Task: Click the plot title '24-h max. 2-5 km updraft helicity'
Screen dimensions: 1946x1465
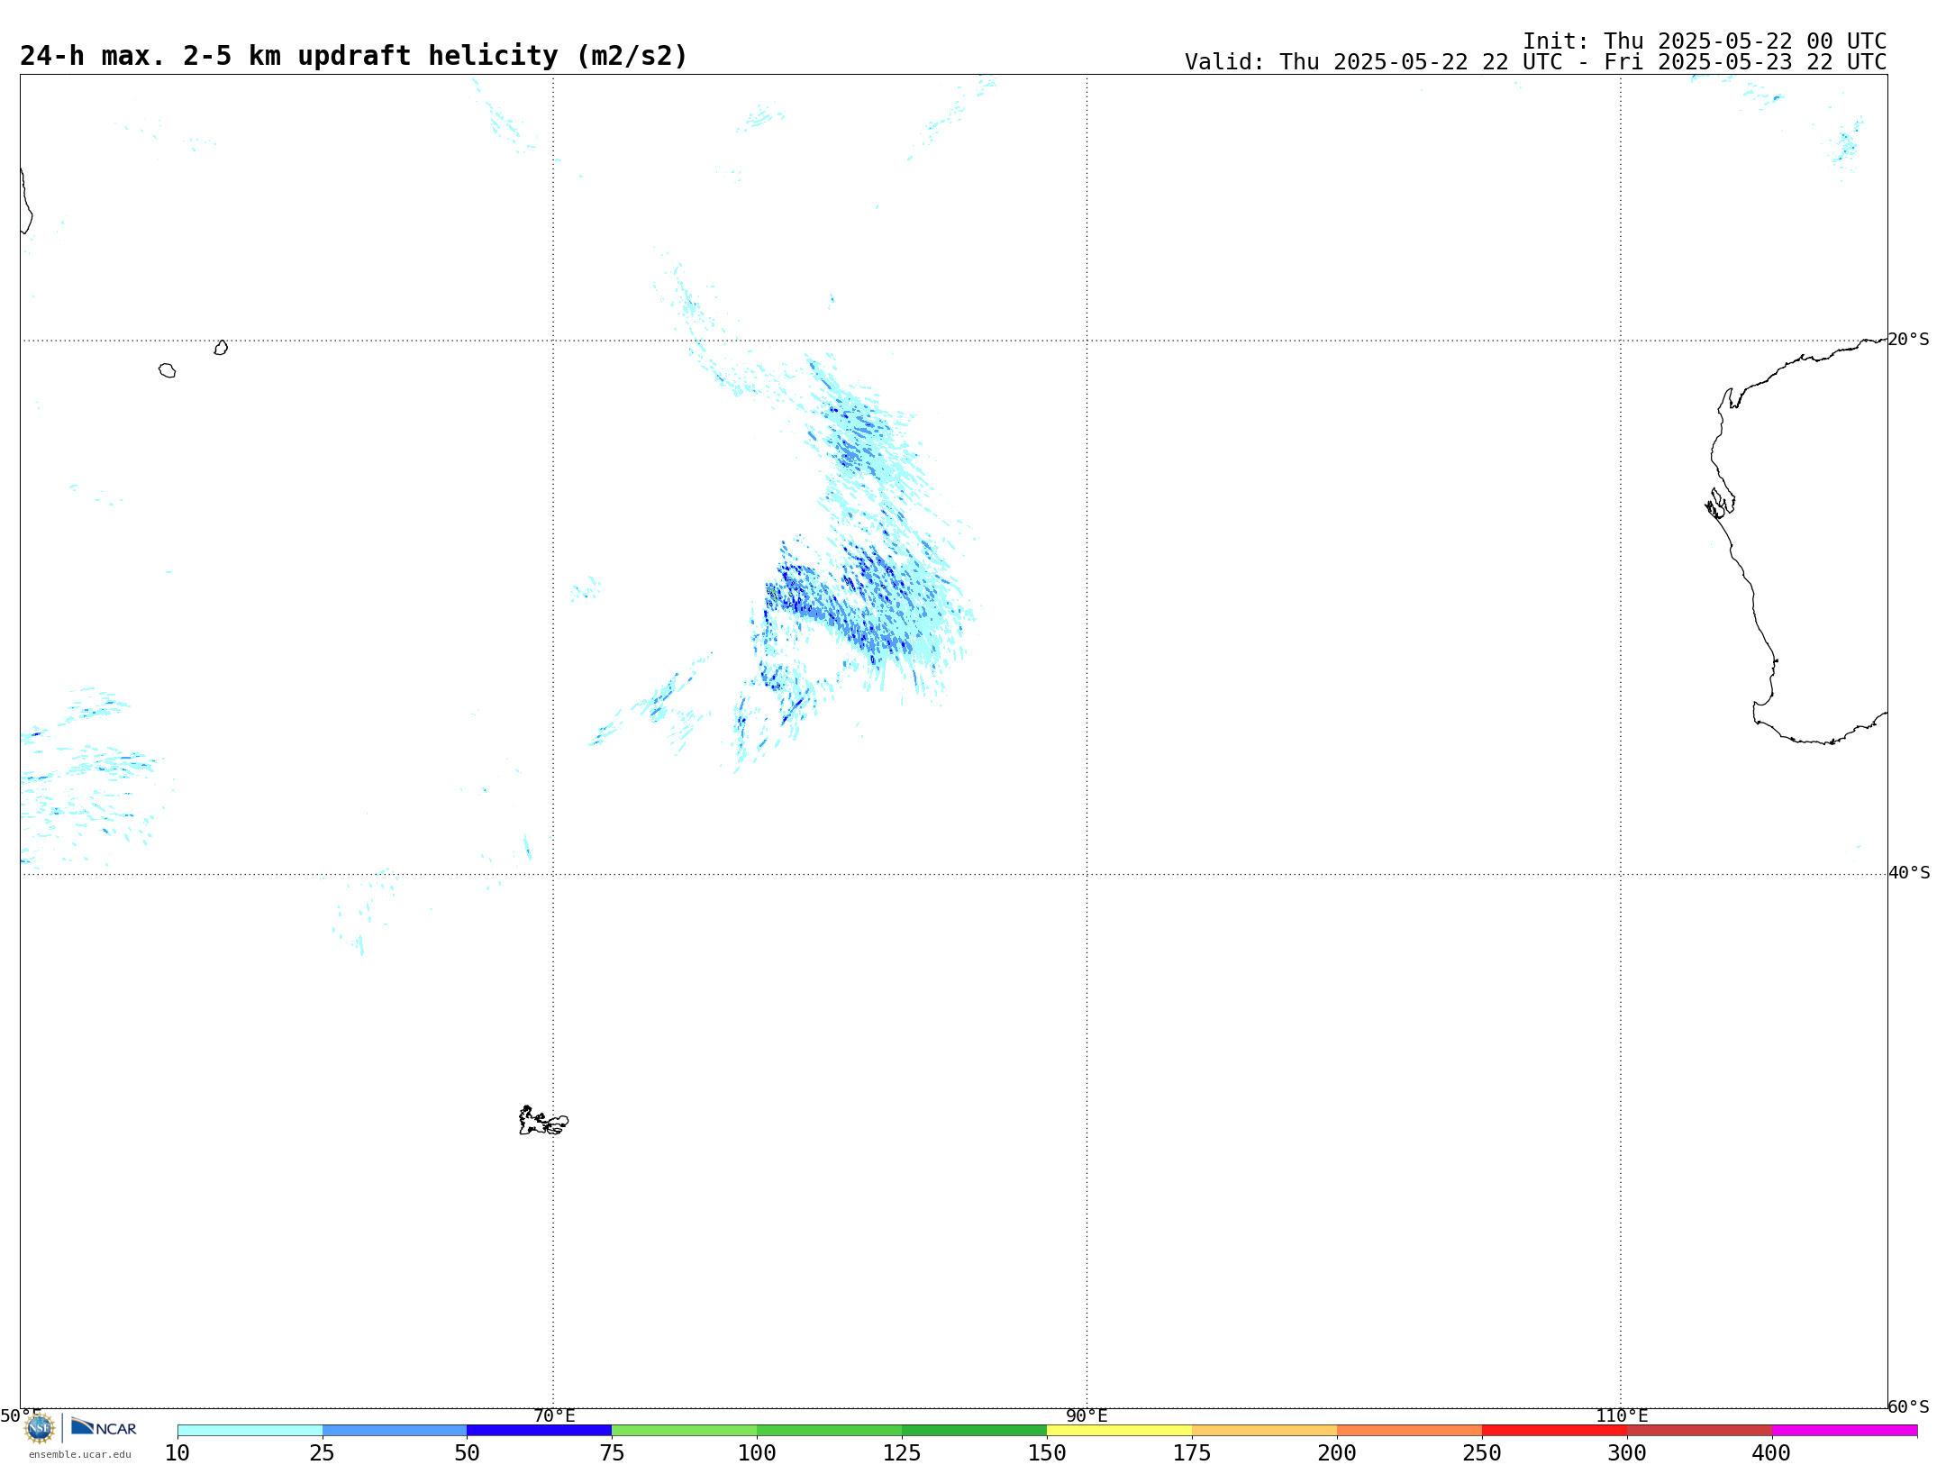Action: point(354,56)
